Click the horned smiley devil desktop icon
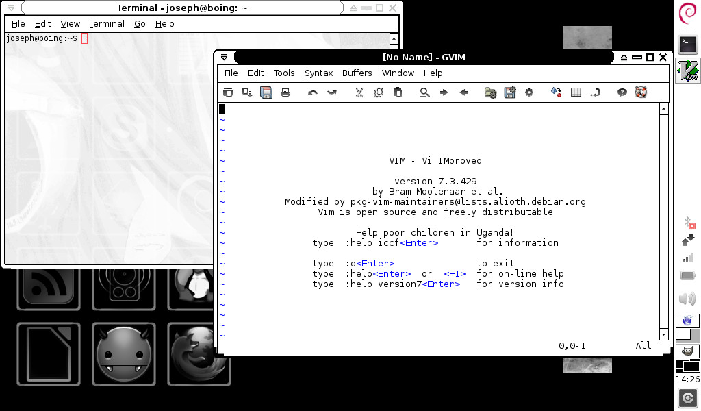Viewport: 701px width, 411px height. tap(124, 354)
